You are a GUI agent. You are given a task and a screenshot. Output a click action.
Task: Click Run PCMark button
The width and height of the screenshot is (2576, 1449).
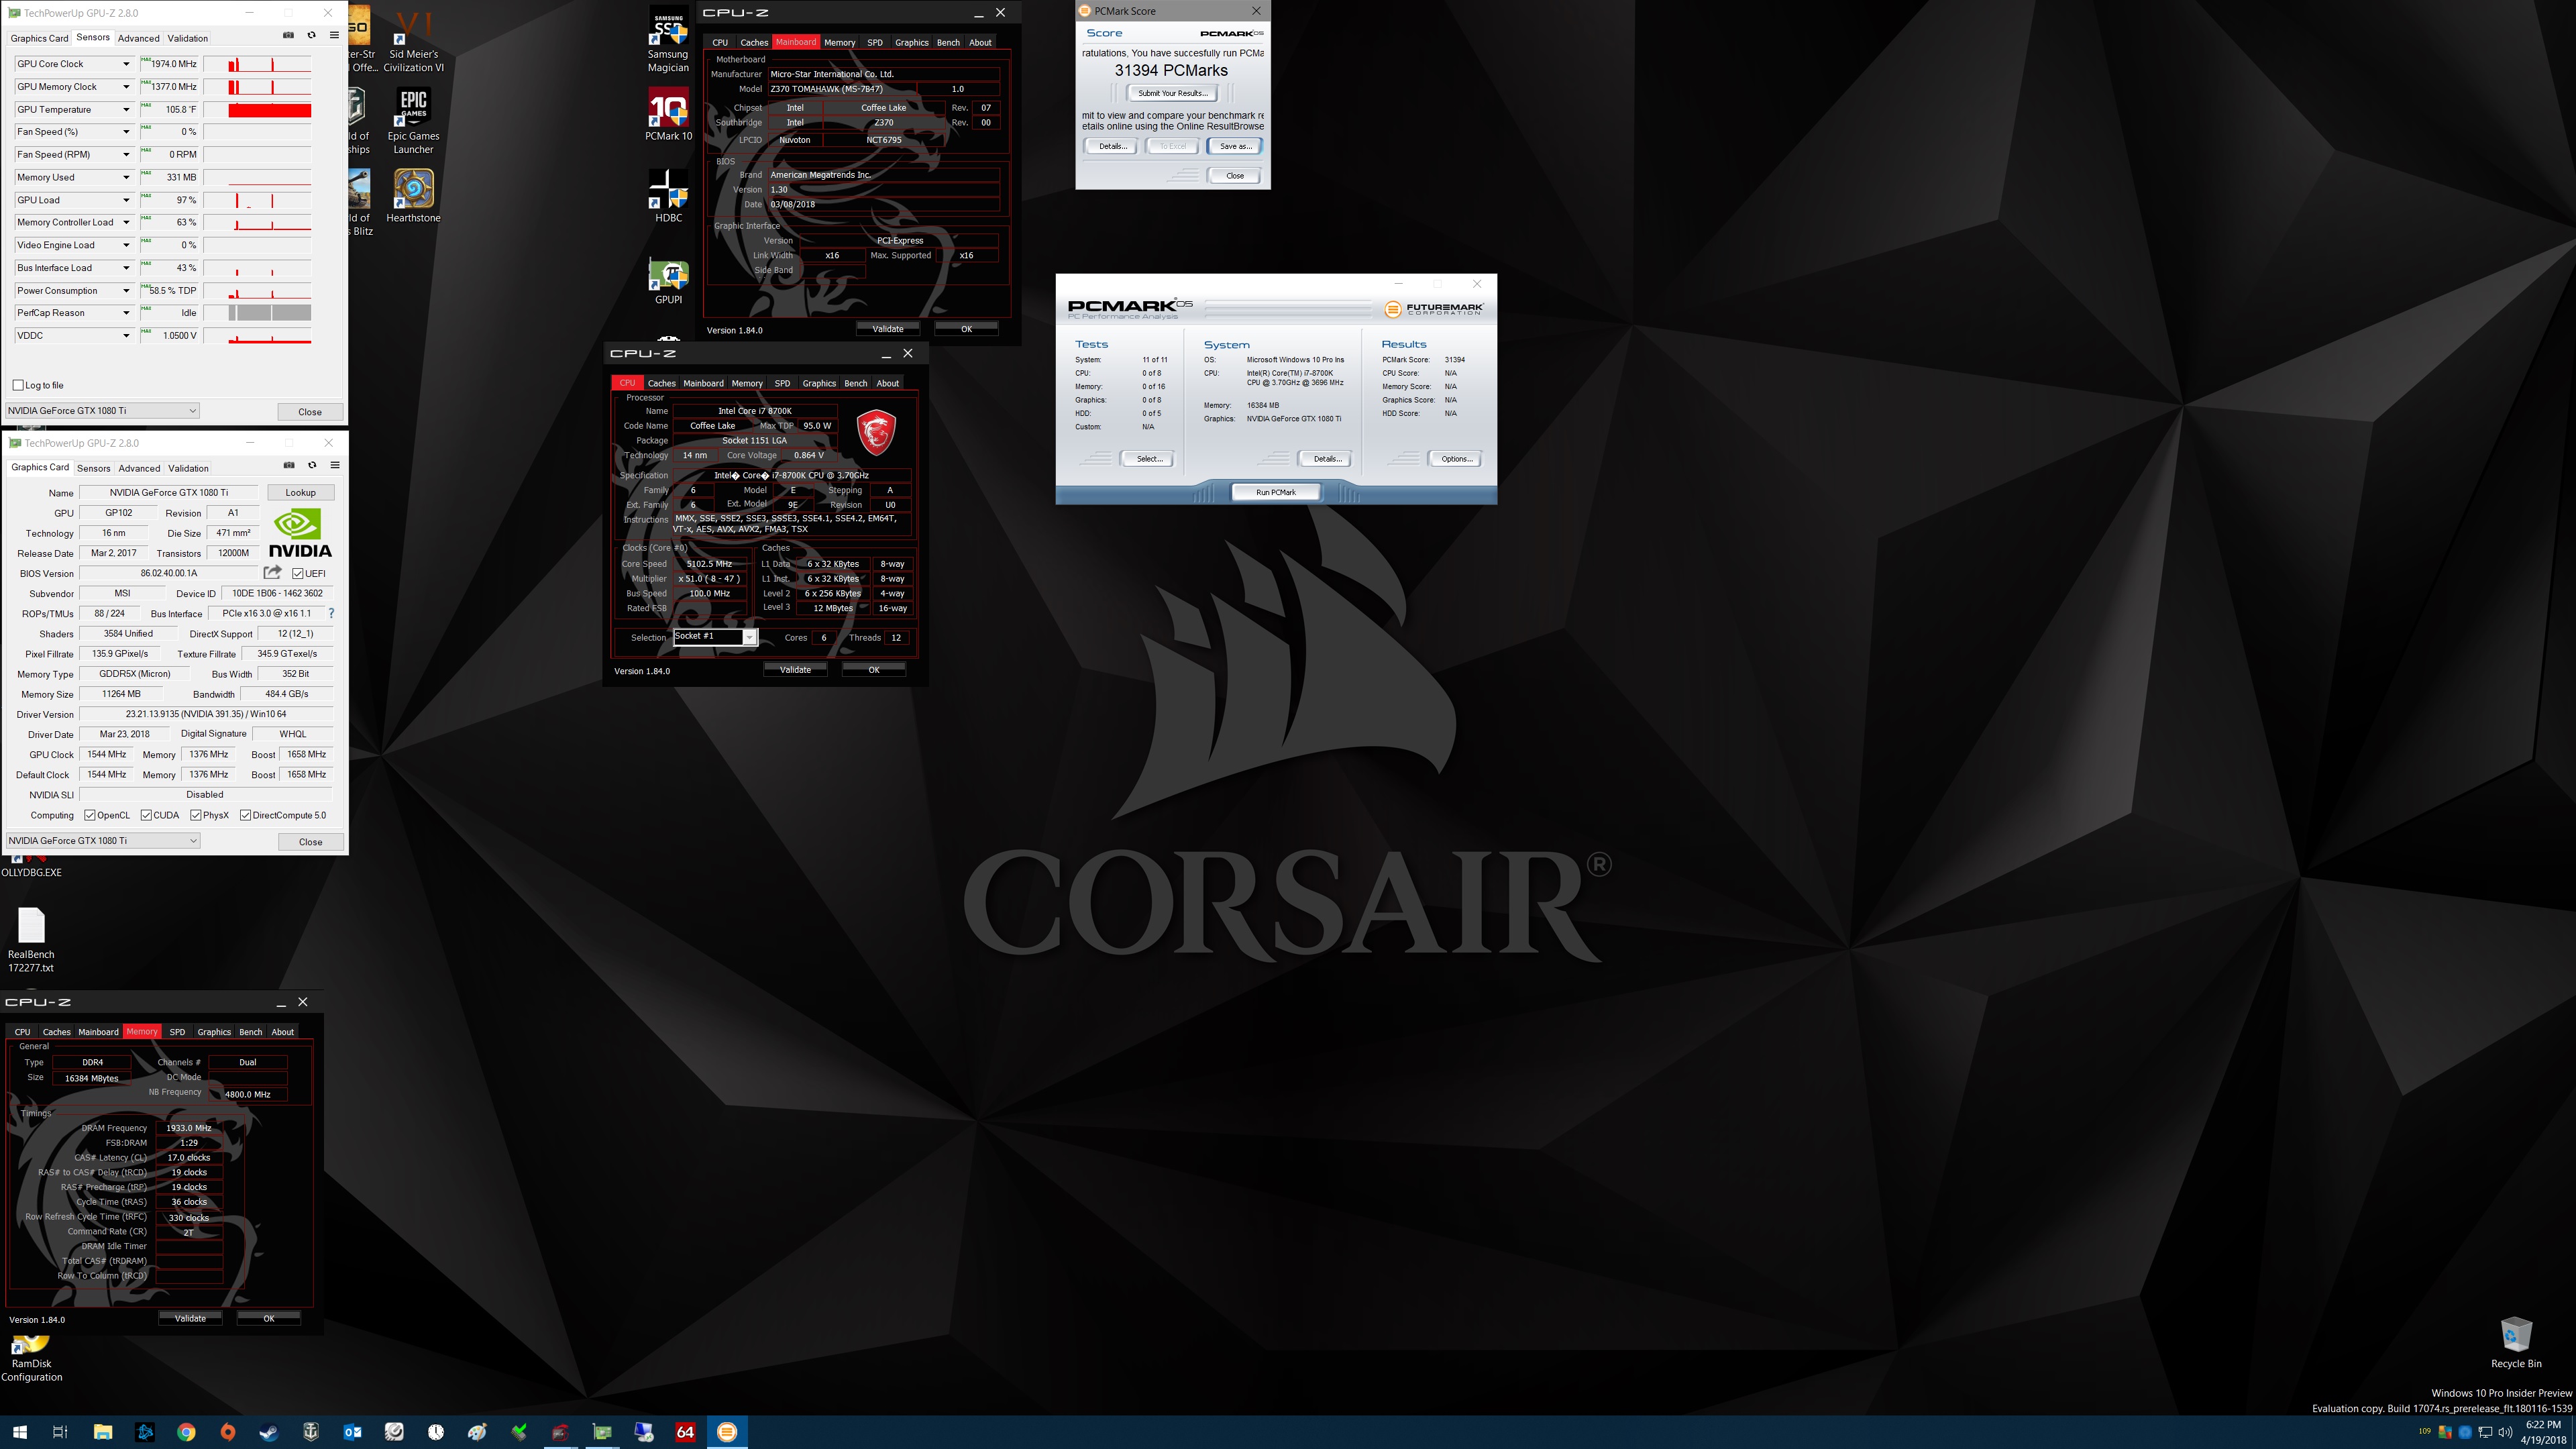pyautogui.click(x=1275, y=492)
